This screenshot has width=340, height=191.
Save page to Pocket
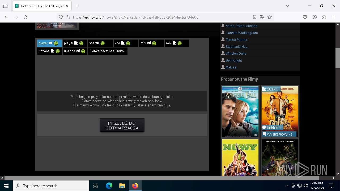pyautogui.click(x=305, y=17)
